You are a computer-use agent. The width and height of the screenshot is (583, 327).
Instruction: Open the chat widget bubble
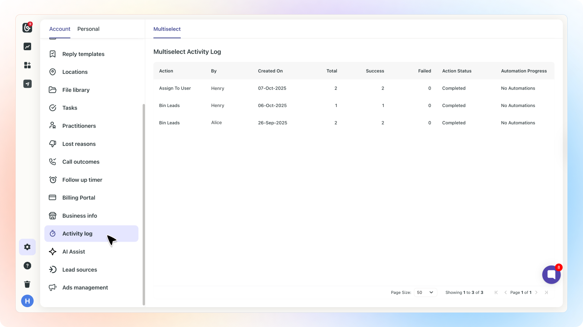click(x=551, y=275)
